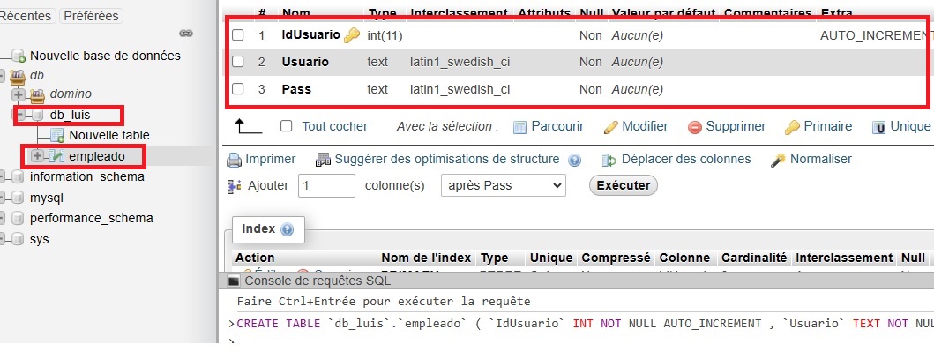Image resolution: width=934 pixels, height=352 pixels.
Task: Collapse the db server group node
Action: [3, 75]
